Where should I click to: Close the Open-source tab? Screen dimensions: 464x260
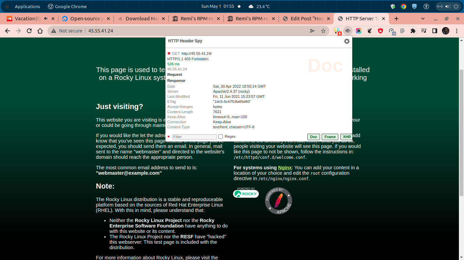click(x=108, y=19)
